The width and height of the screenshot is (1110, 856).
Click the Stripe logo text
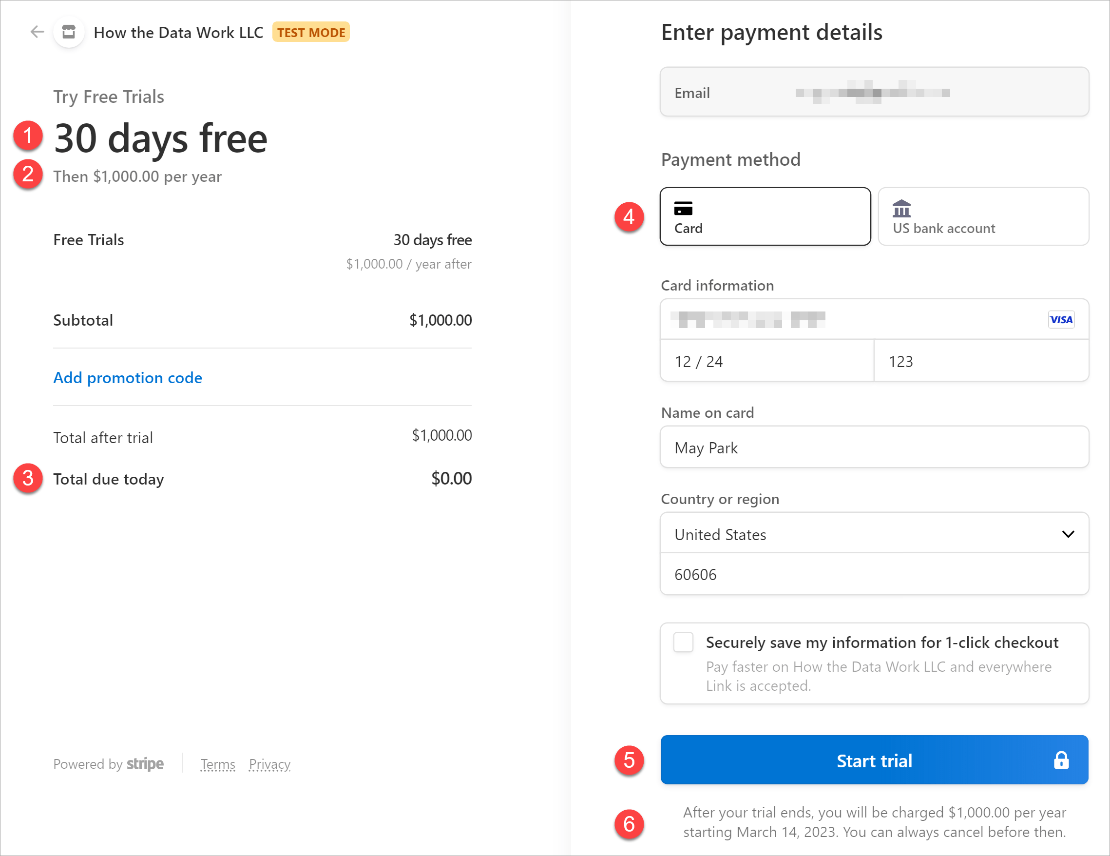[x=145, y=764]
